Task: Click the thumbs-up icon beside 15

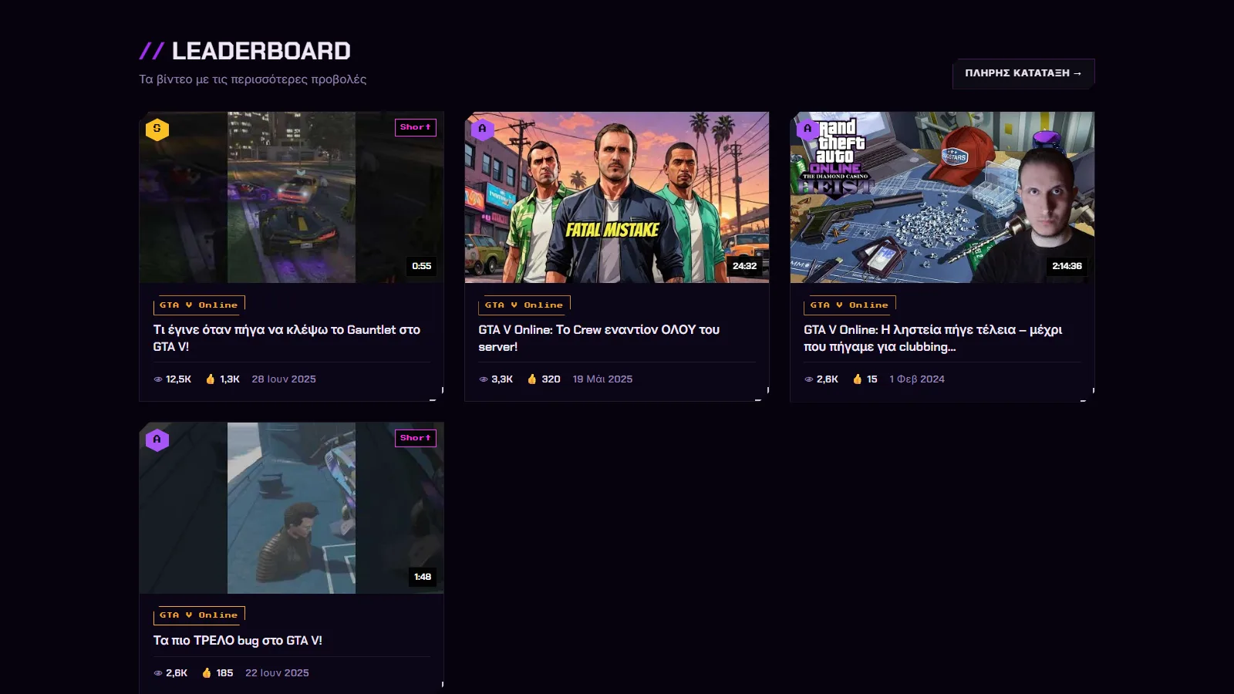Action: coord(858,379)
